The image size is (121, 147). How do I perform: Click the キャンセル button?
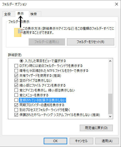81,141
